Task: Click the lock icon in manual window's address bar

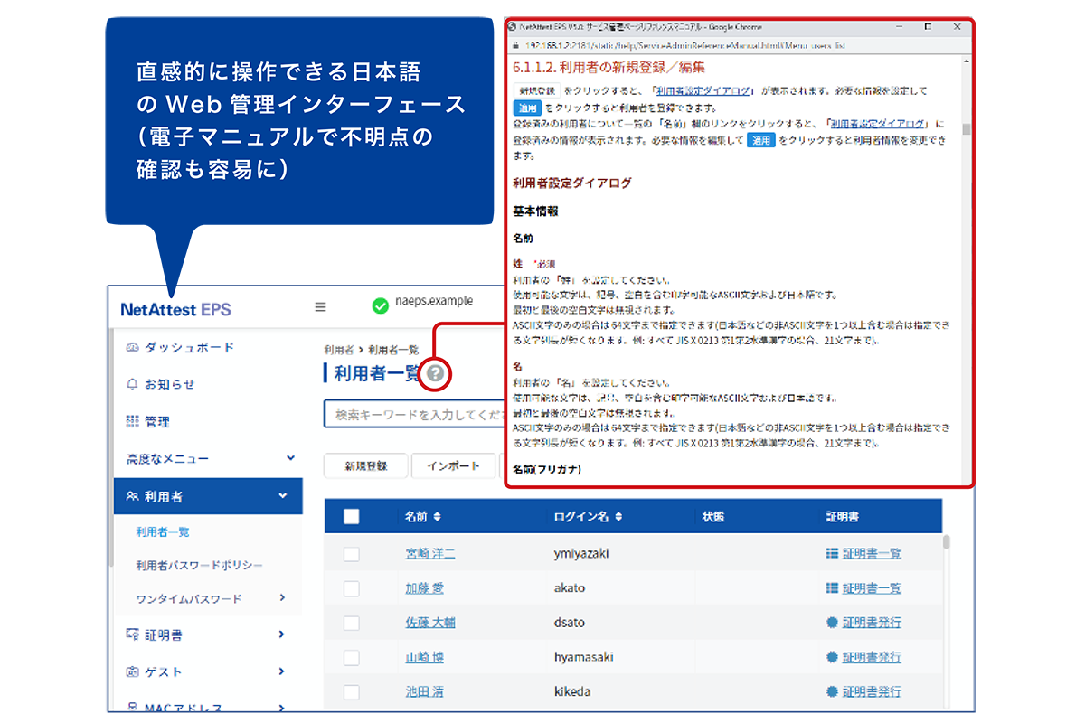Action: point(515,44)
